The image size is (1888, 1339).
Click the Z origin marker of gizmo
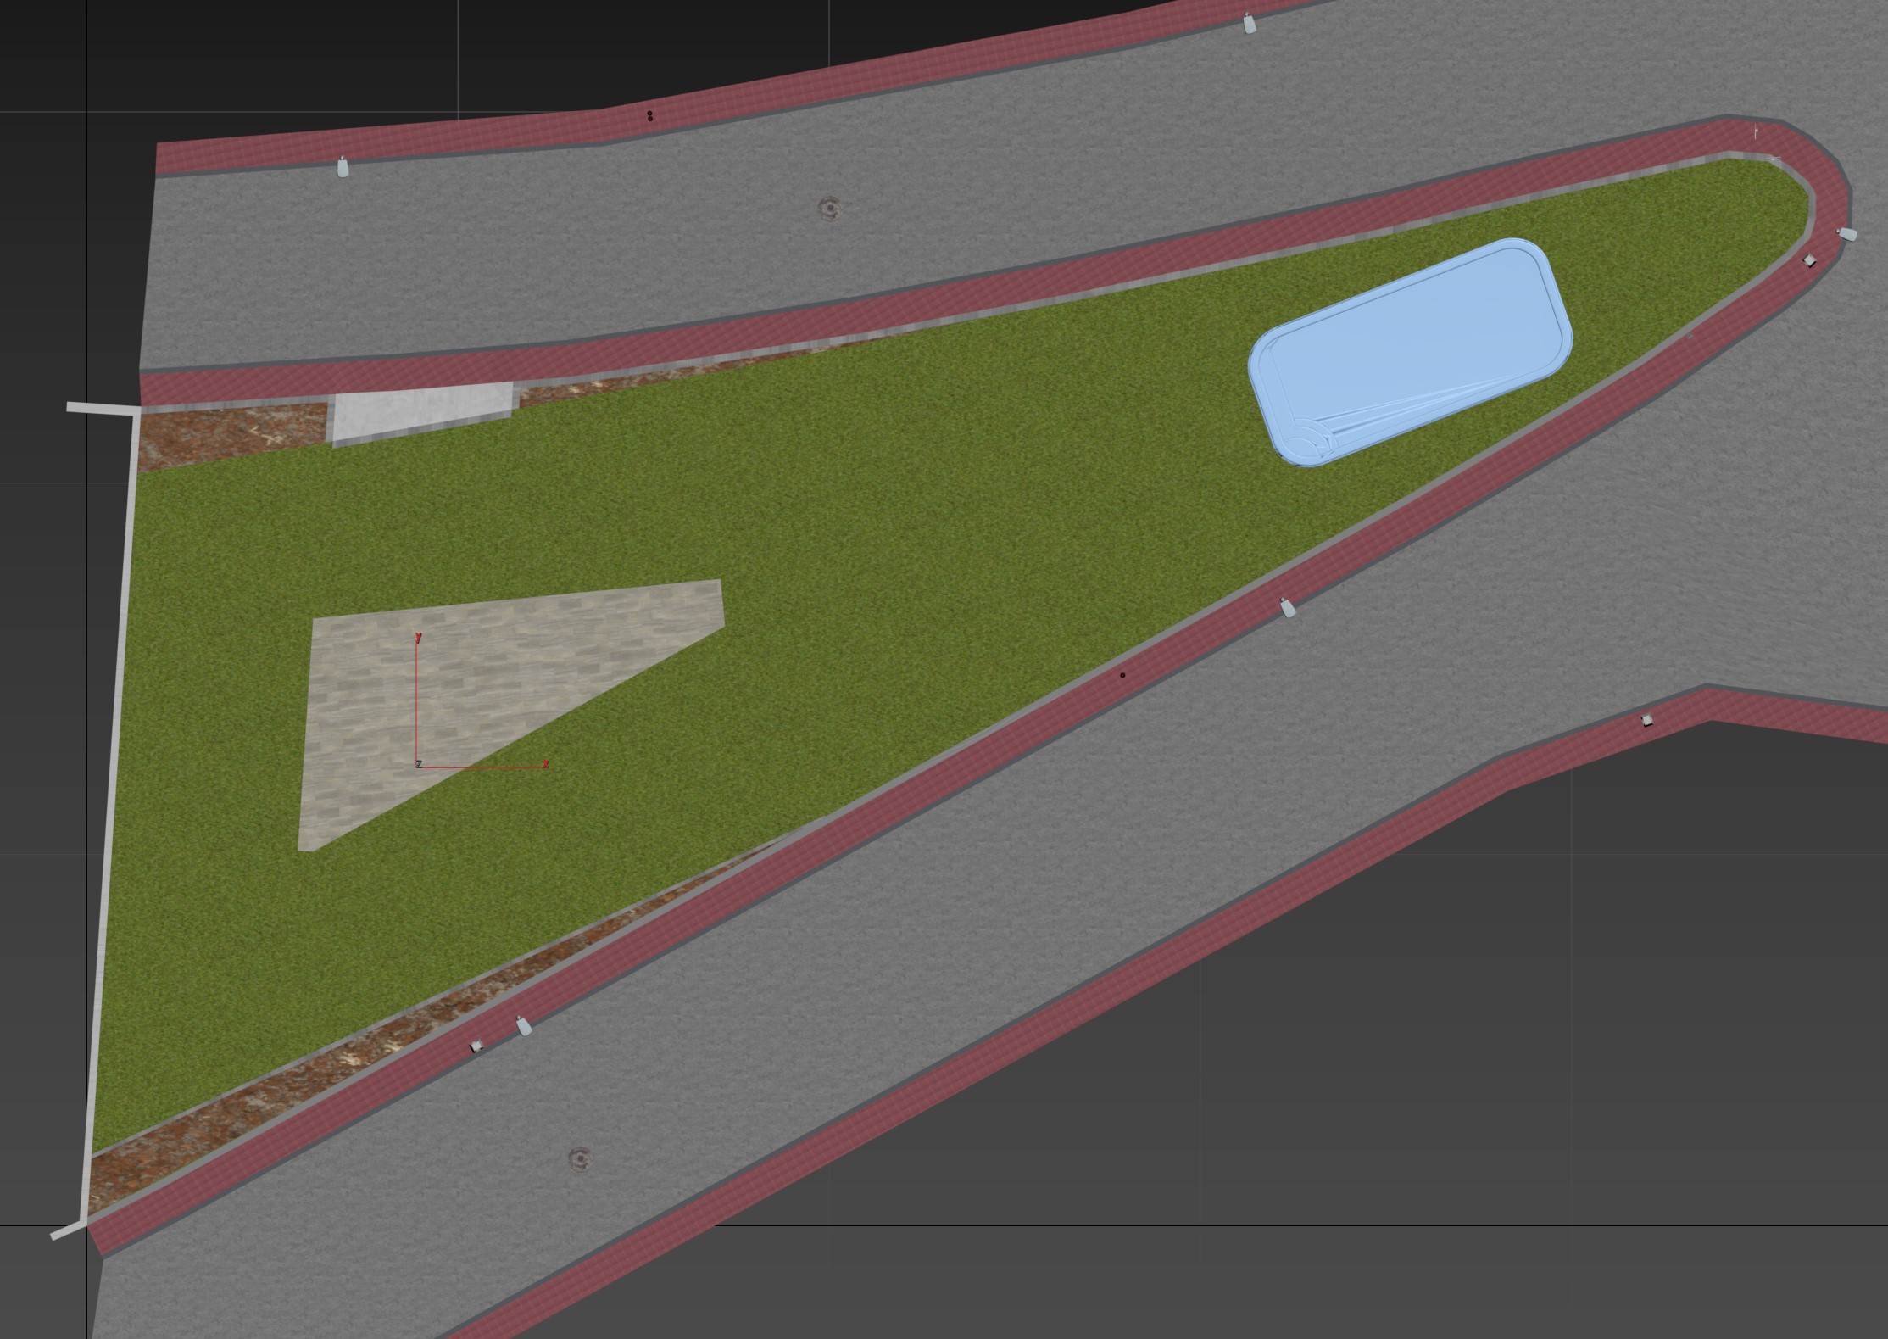click(x=419, y=764)
